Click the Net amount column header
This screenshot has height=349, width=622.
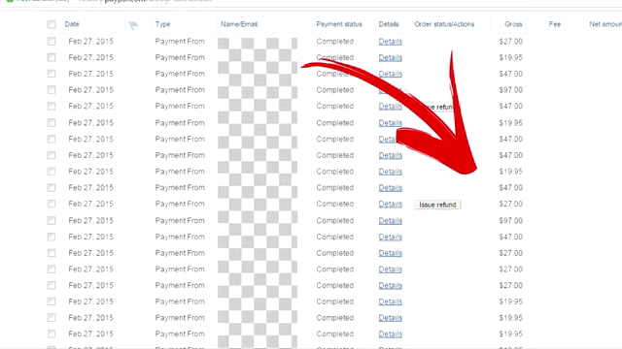pyautogui.click(x=605, y=24)
